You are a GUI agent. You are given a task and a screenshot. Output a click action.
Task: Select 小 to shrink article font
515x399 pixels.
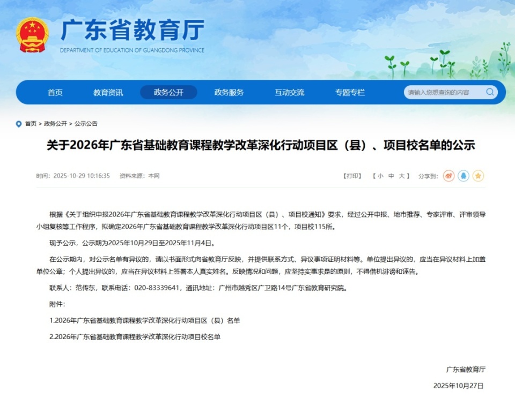click(380, 175)
